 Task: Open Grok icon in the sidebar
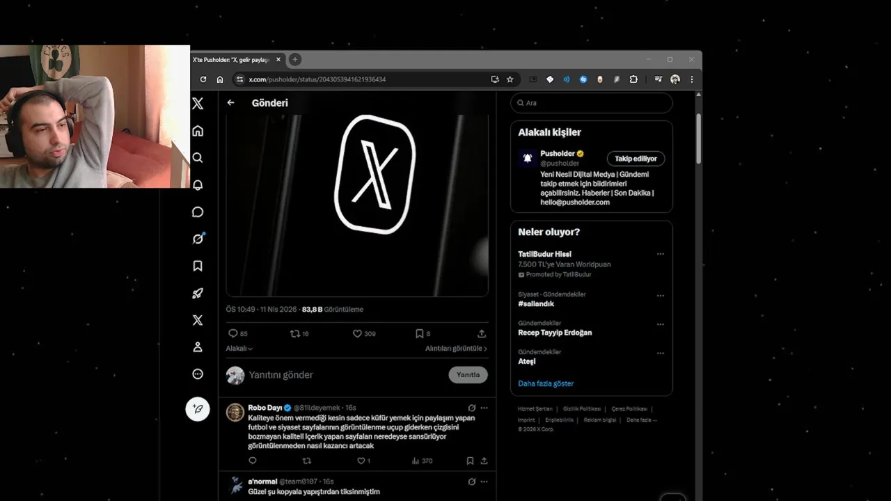click(198, 239)
